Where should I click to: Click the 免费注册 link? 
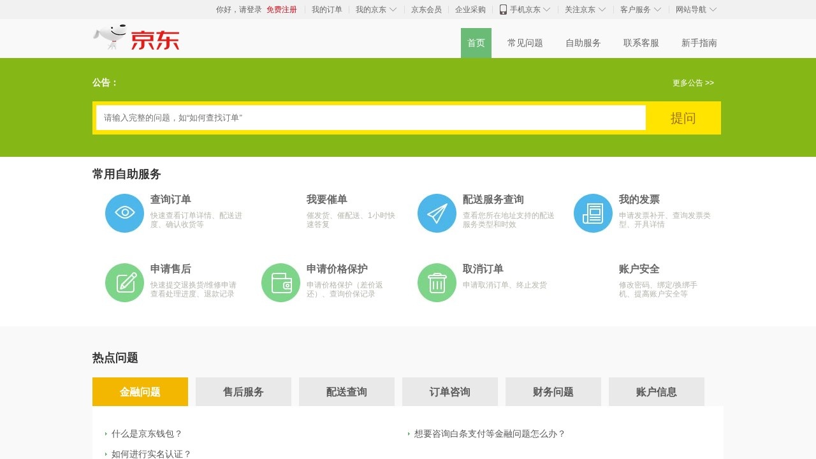point(282,10)
